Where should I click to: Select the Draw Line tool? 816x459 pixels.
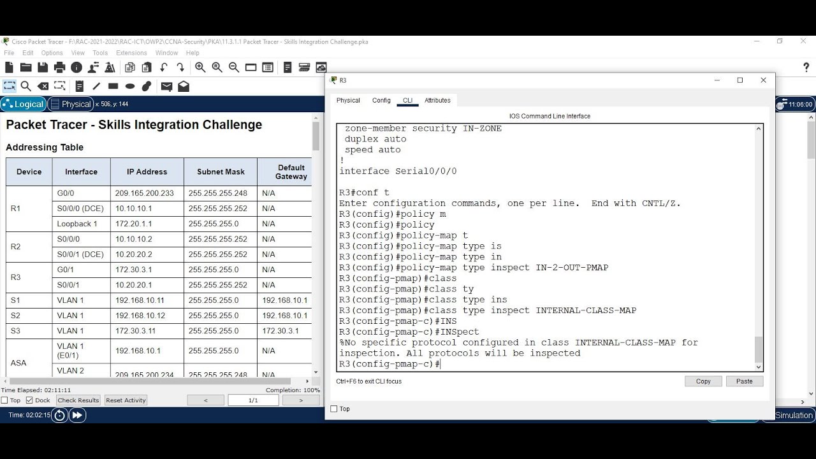click(96, 86)
